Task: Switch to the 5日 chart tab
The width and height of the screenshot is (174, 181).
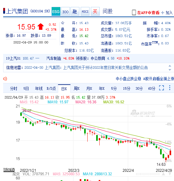Action: (26, 88)
